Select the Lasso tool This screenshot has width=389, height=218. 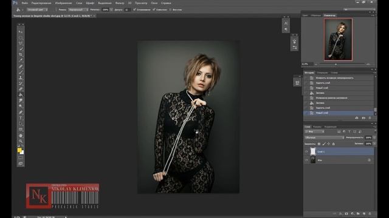coord(21,43)
